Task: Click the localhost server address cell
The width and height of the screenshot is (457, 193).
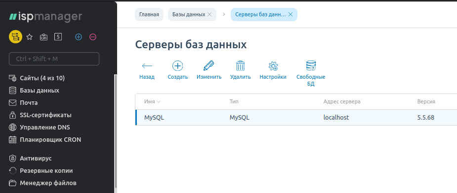Action: point(336,118)
